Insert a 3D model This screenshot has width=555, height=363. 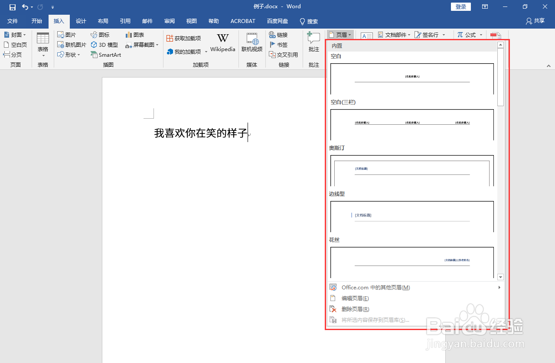point(104,45)
